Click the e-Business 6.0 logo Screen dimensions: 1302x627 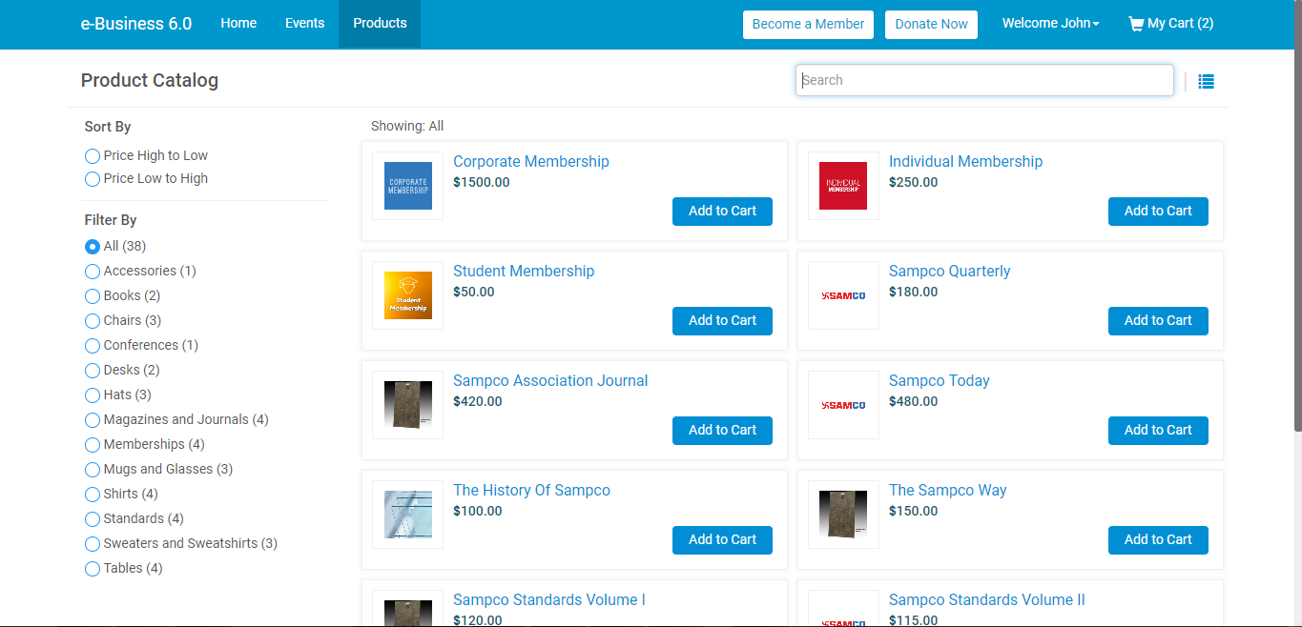135,23
